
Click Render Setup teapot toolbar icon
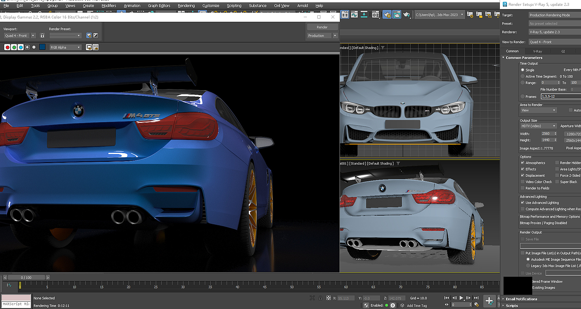(x=387, y=14)
